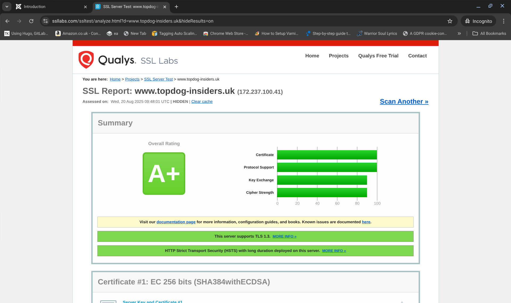Viewport: 511px width, 303px height.
Task: Open the Projects navigation menu item
Action: point(339,56)
